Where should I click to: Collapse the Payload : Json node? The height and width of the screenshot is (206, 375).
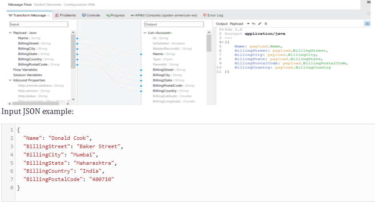[x=10, y=33]
